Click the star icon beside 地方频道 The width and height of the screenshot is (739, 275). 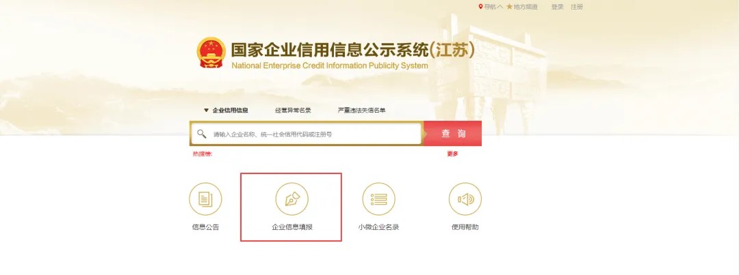point(510,7)
